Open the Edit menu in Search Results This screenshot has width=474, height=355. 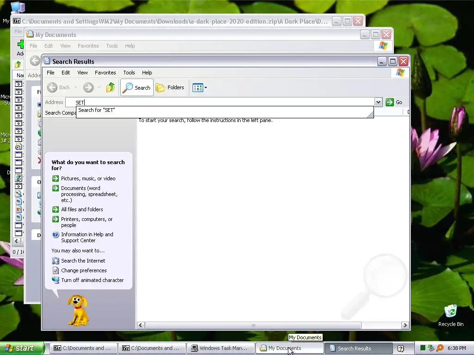pyautogui.click(x=66, y=73)
